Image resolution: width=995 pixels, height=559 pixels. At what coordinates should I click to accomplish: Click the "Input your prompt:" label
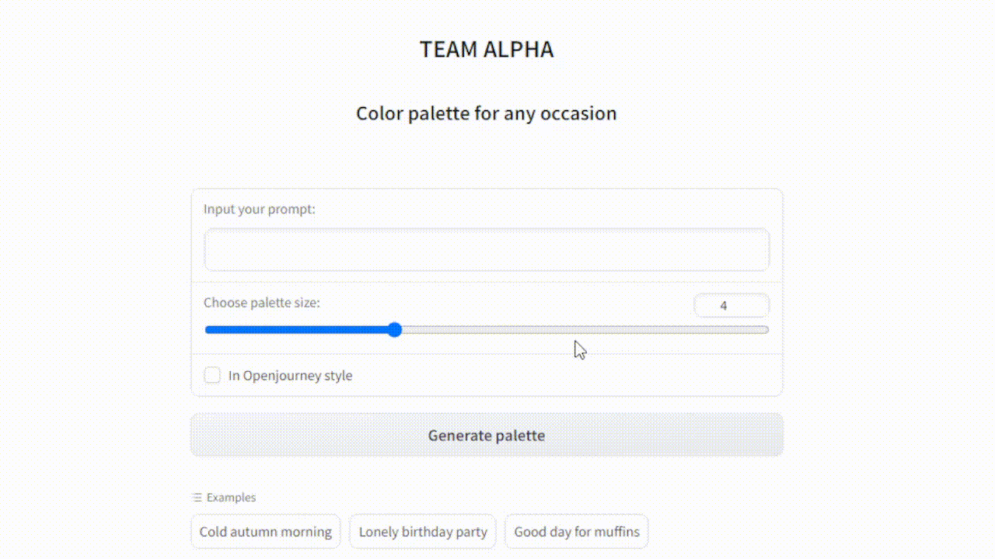[x=260, y=209]
